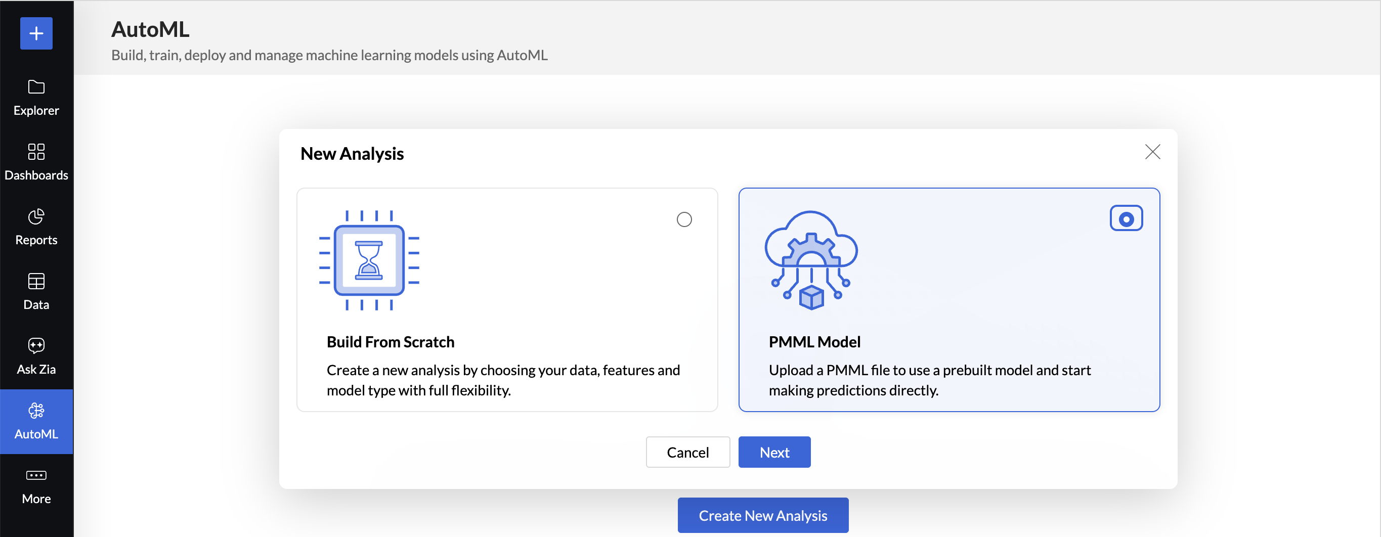
Task: Click the AutoML page title
Action: (151, 29)
